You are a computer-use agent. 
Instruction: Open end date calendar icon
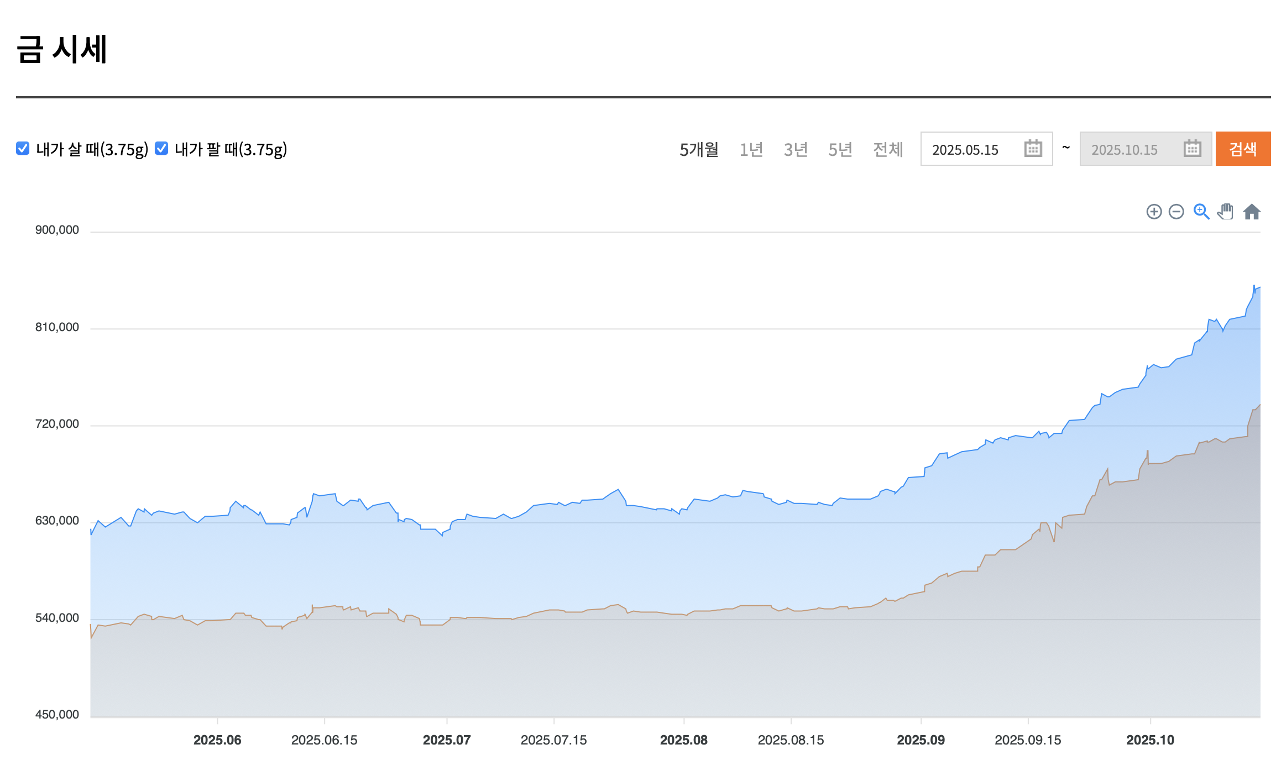tap(1192, 149)
